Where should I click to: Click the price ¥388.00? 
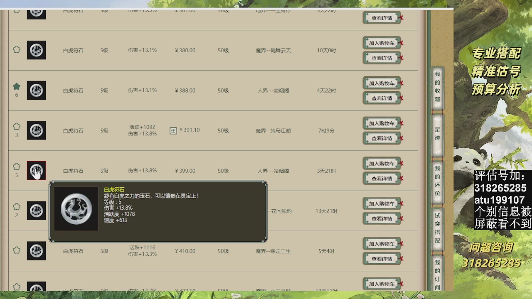185,91
